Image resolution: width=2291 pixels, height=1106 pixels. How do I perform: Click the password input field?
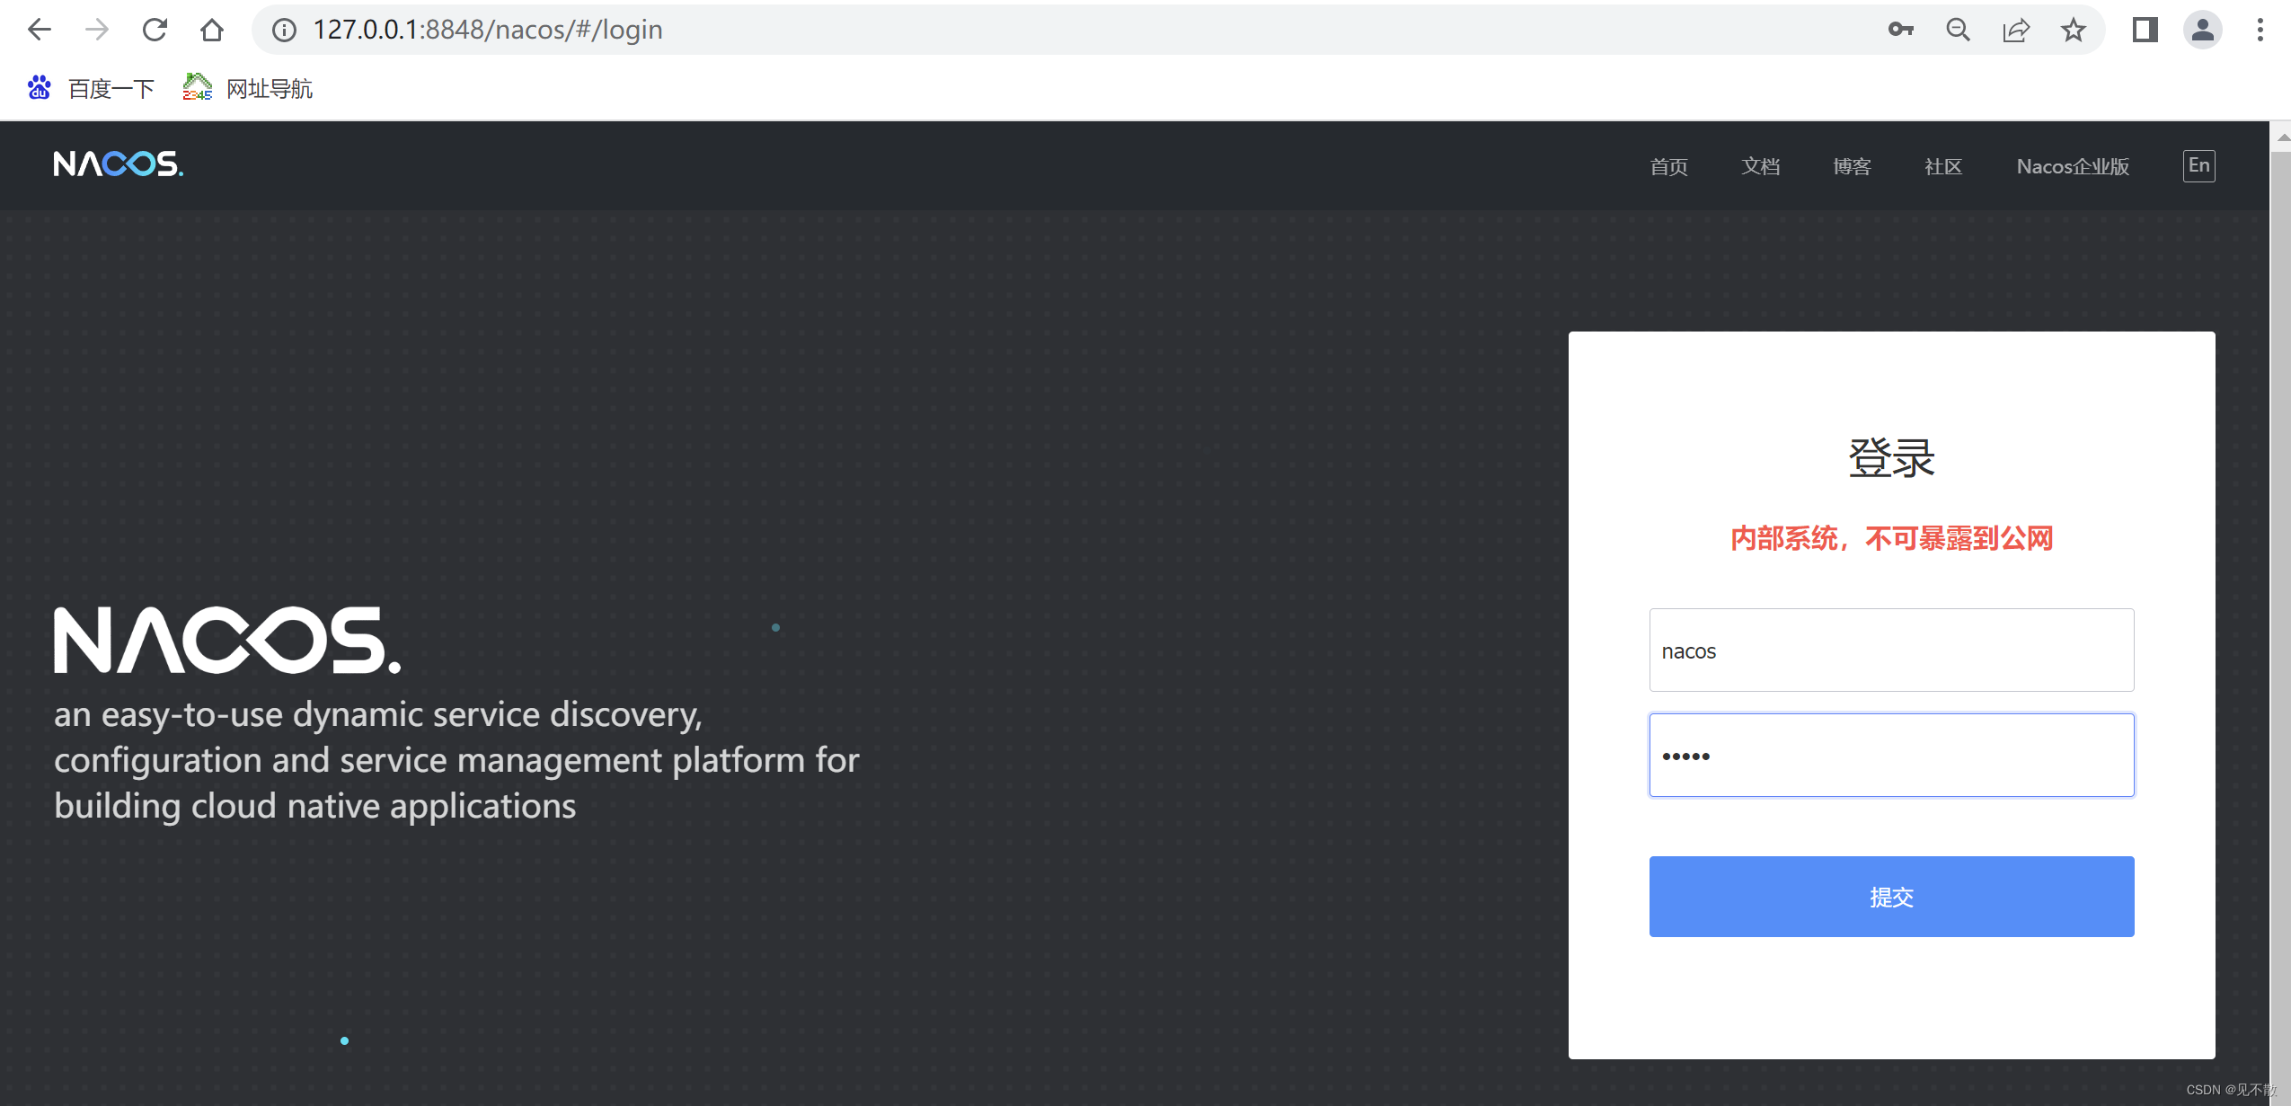[x=1891, y=756]
